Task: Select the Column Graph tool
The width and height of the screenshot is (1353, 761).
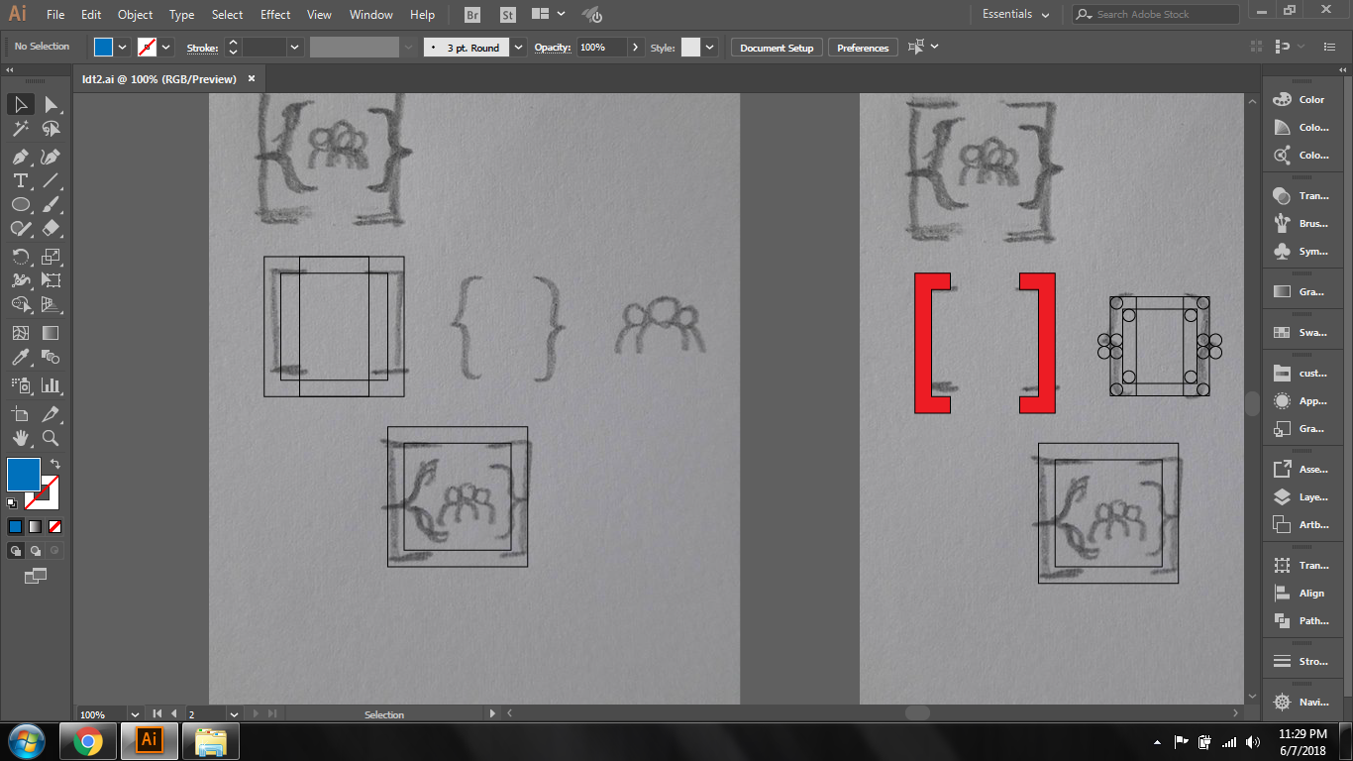Action: point(51,385)
